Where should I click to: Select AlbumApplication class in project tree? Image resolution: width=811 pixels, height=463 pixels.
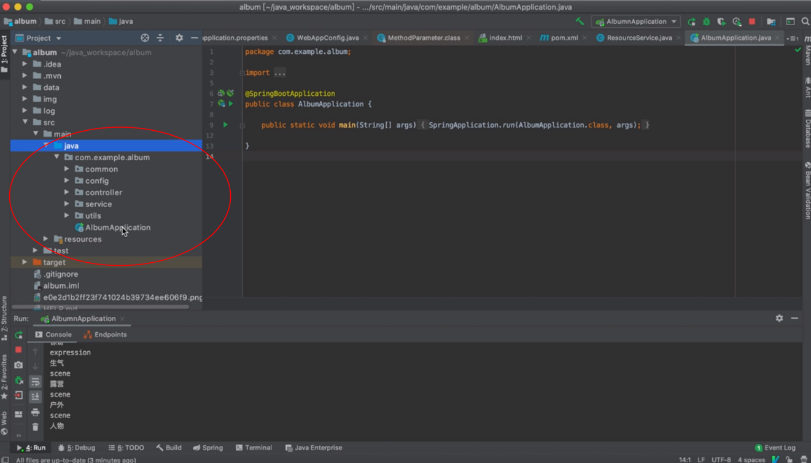click(x=117, y=227)
